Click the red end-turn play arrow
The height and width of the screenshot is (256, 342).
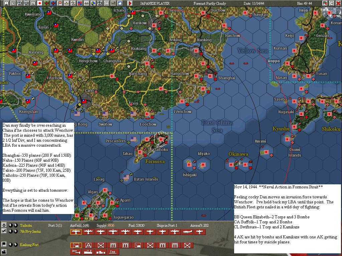[x=130, y=3]
